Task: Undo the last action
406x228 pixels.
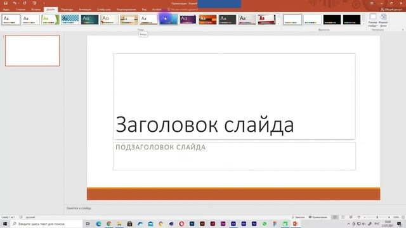Action: (x=15, y=3)
